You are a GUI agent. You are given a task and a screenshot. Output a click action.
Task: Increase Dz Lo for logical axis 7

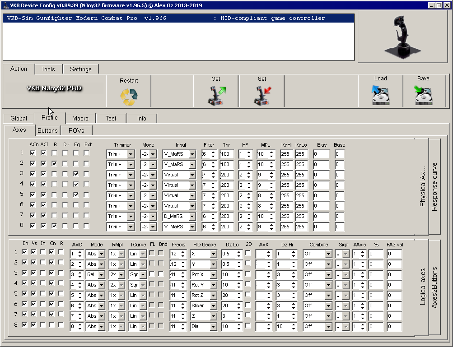click(239, 315)
